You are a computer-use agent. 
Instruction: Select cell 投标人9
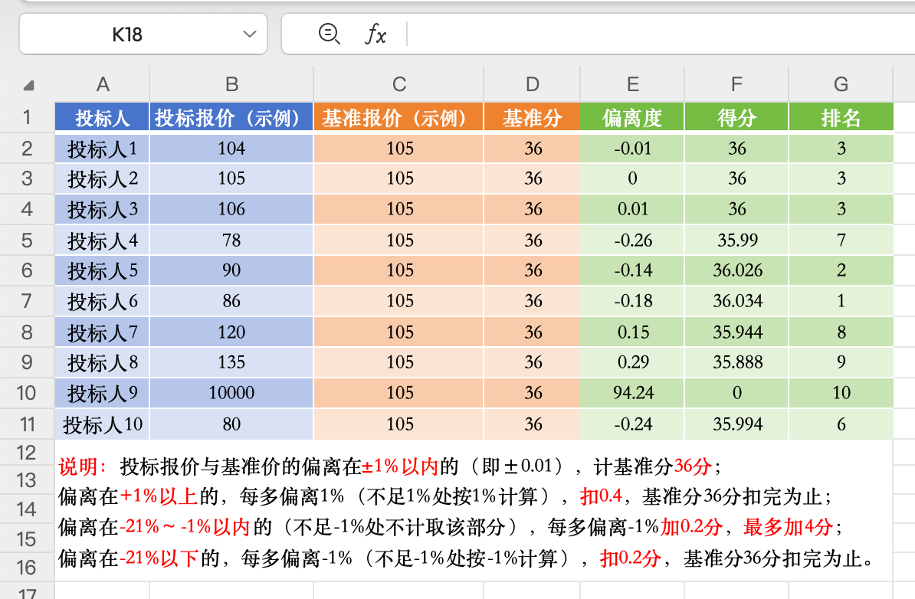[103, 392]
